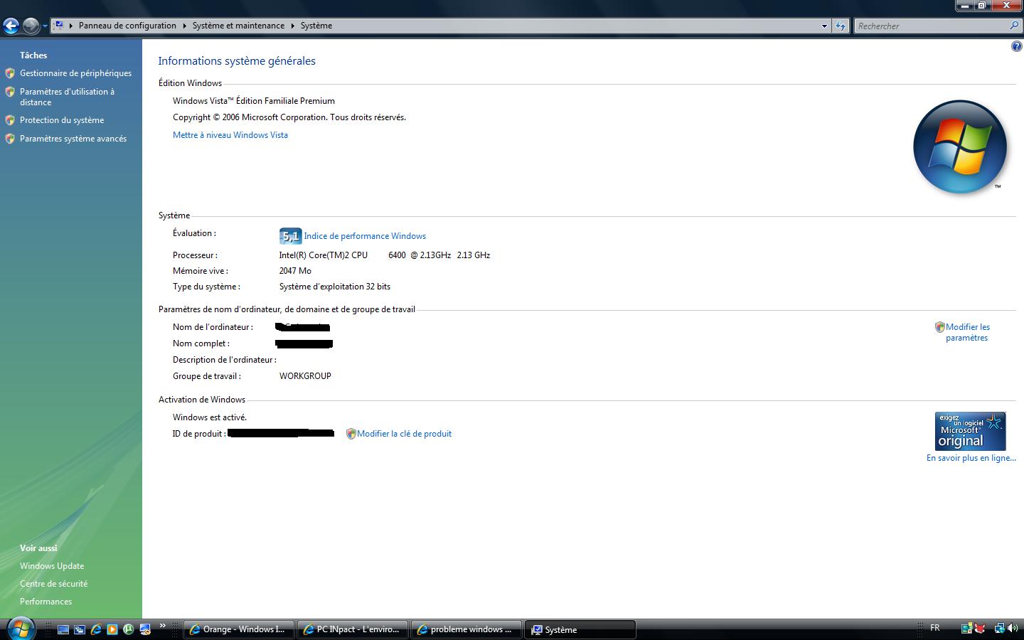Open the help question mark icon
The height and width of the screenshot is (640, 1024).
1016,47
